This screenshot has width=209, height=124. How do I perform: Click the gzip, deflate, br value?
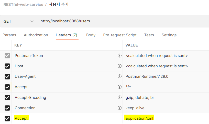point(140,98)
